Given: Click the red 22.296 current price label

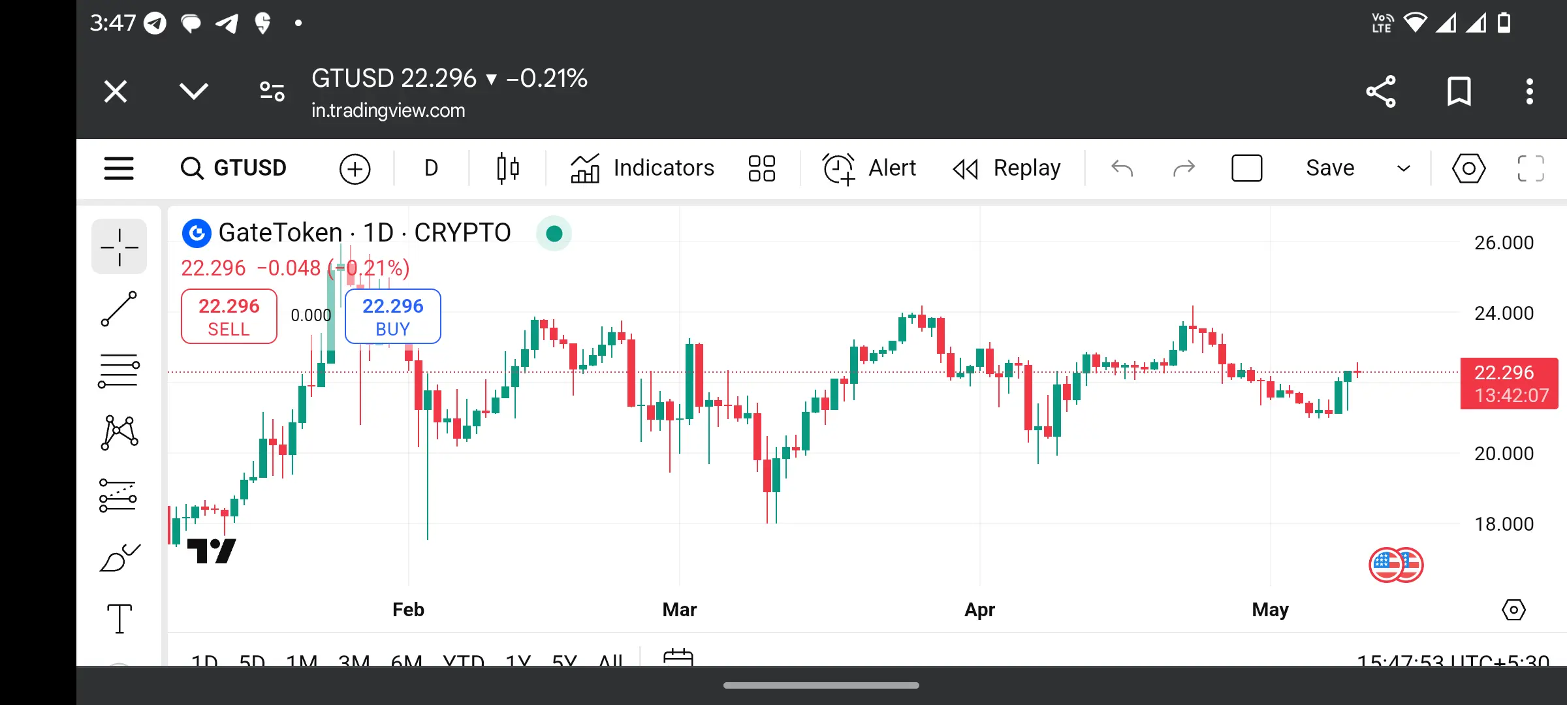Looking at the screenshot, I should (1510, 384).
